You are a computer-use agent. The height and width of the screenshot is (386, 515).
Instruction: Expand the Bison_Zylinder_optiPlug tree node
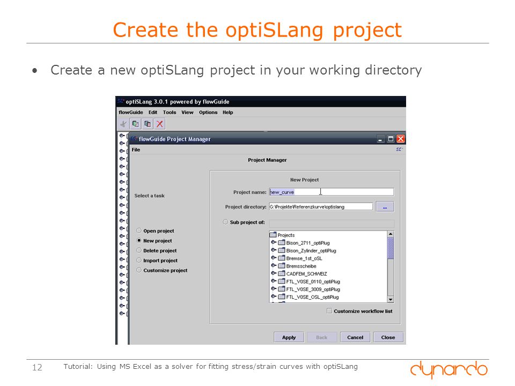coord(273,250)
